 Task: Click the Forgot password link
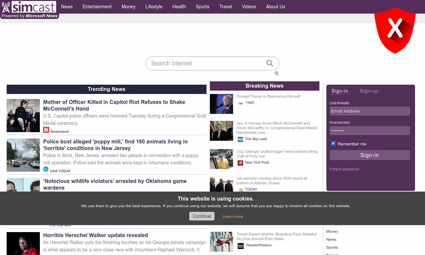(344, 169)
